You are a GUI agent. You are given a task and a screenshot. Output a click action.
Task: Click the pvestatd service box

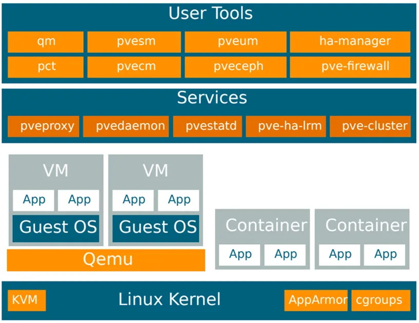207,126
